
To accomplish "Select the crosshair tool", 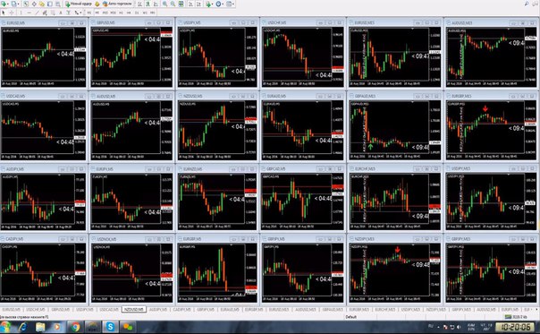I will tap(12, 13).
